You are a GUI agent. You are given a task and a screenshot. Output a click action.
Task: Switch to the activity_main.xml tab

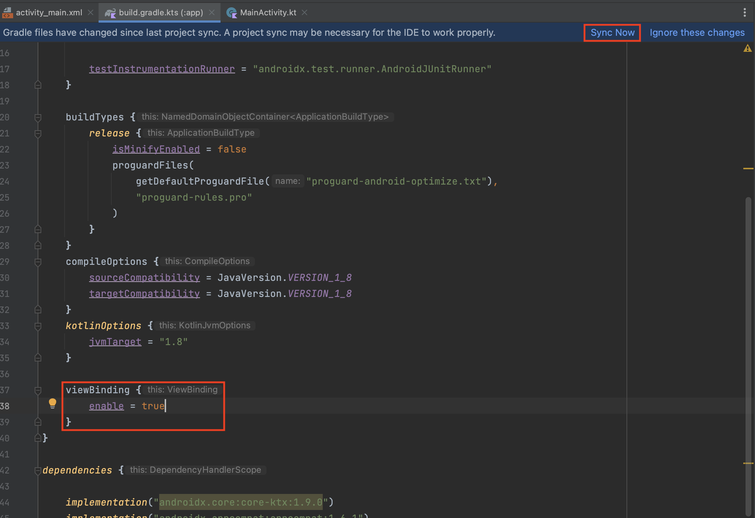point(49,12)
